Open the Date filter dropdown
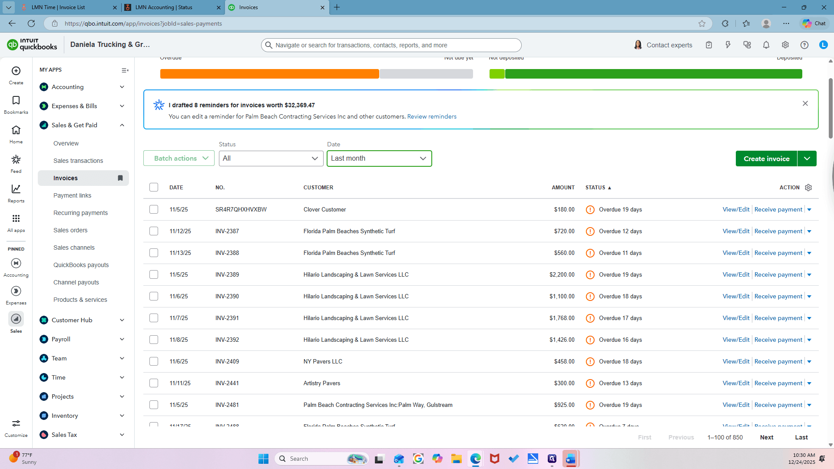Image resolution: width=834 pixels, height=469 pixels. pos(379,159)
